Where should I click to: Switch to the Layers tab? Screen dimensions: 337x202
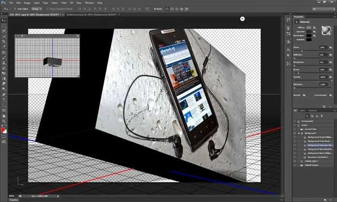pos(302,111)
